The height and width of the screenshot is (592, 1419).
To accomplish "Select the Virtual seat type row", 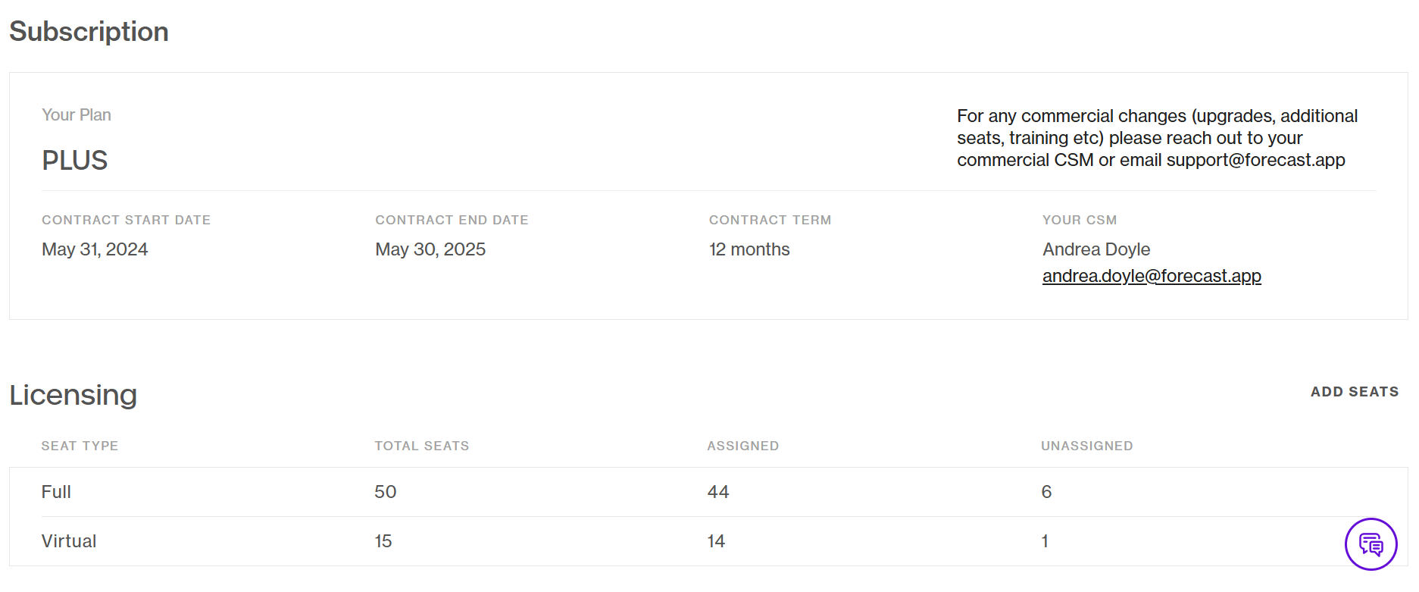I will click(708, 541).
